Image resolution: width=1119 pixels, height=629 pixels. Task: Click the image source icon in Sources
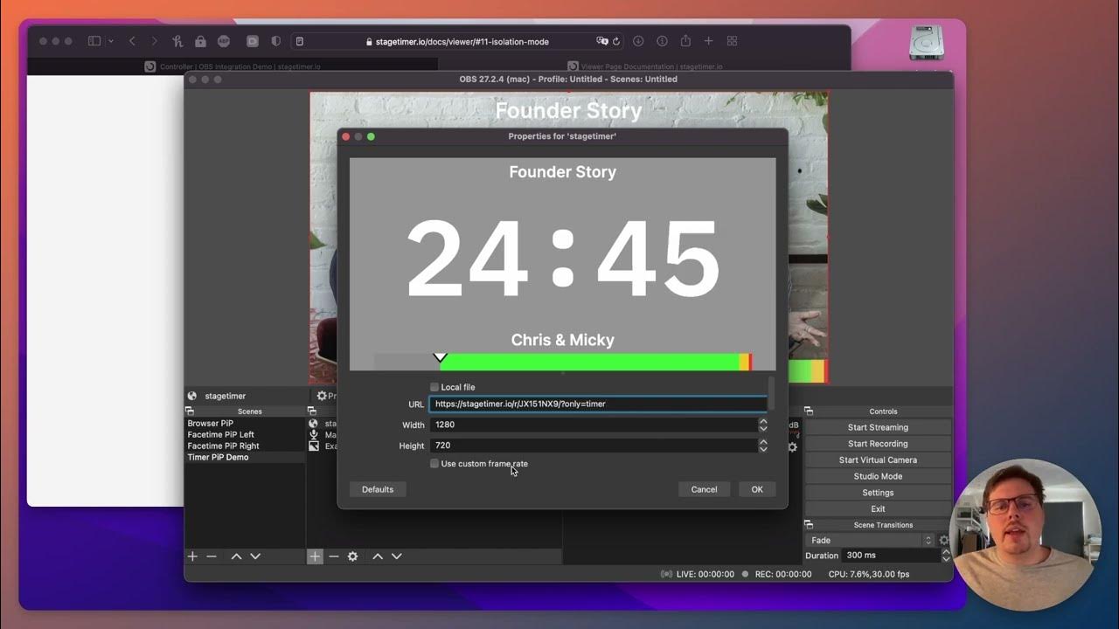(314, 446)
